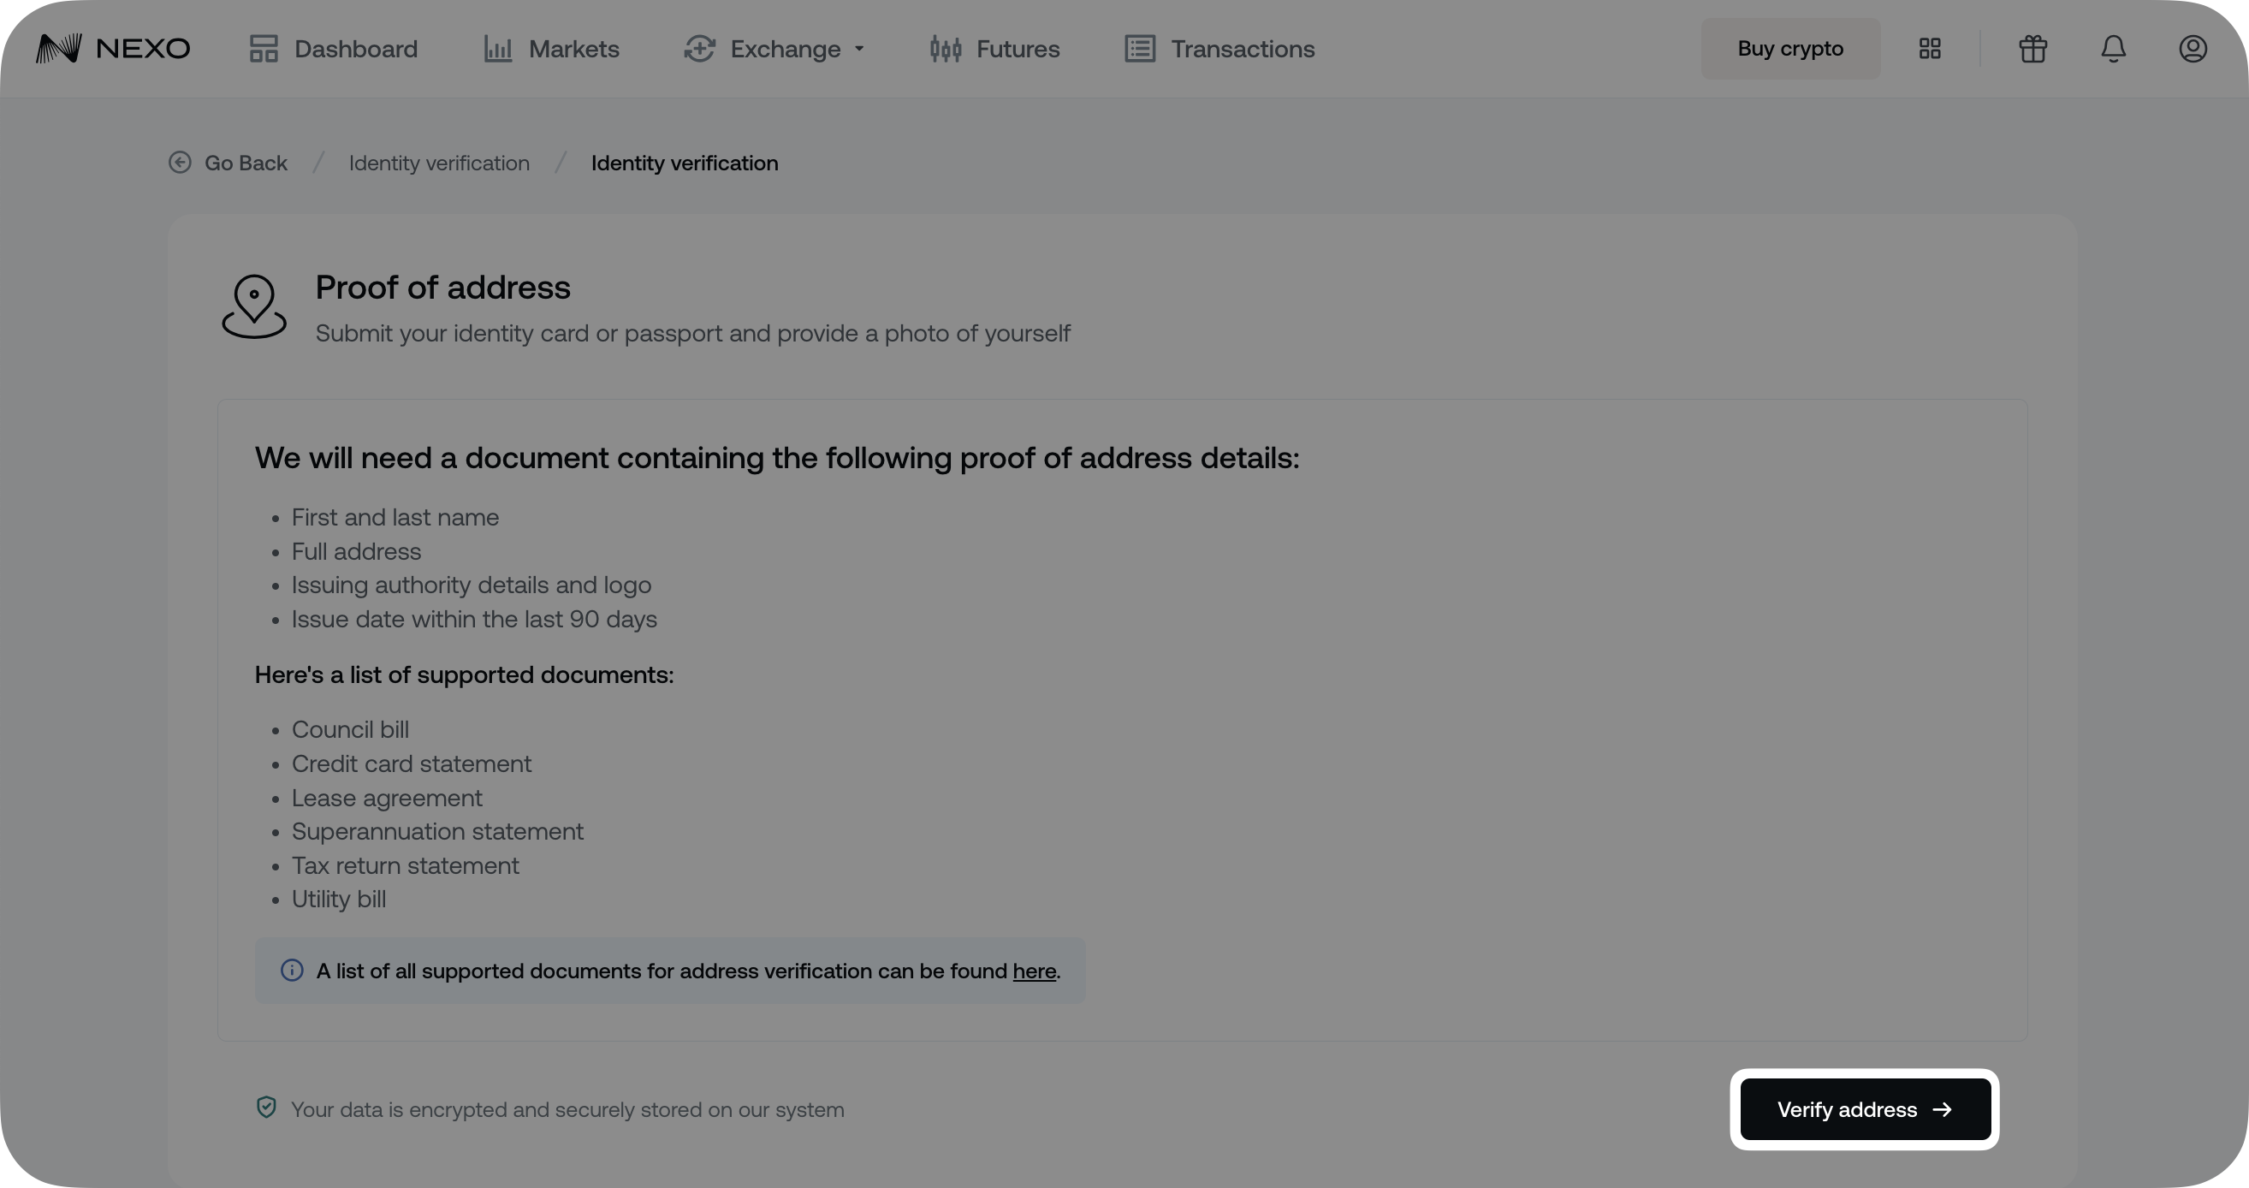Click the Exchange dropdown arrow
2249x1188 pixels.
point(859,49)
